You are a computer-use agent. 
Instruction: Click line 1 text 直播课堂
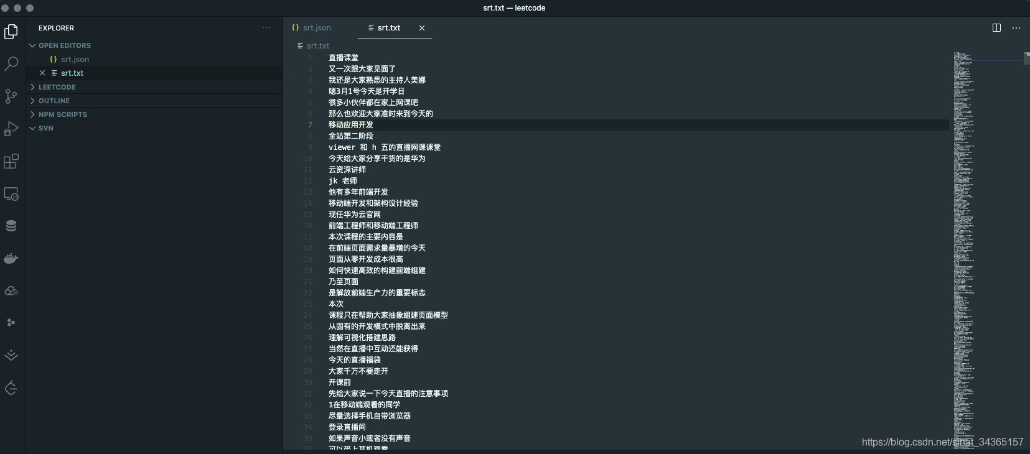click(344, 58)
